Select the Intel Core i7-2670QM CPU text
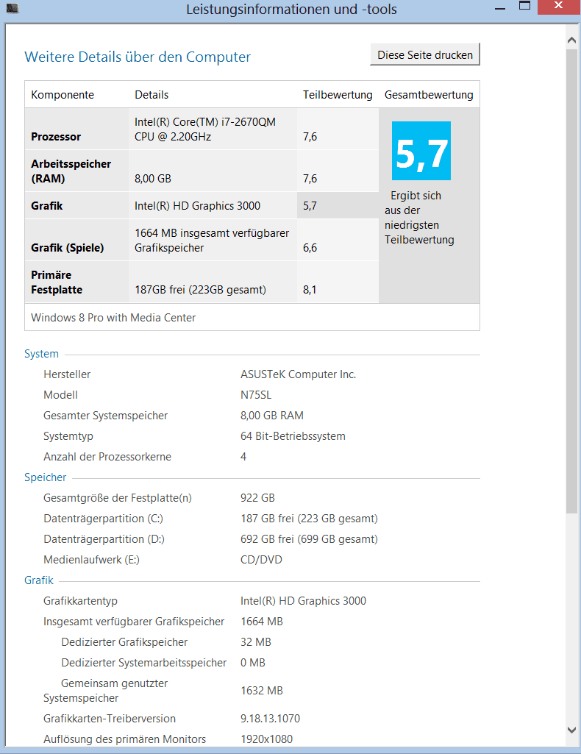The width and height of the screenshot is (581, 754). [205, 129]
